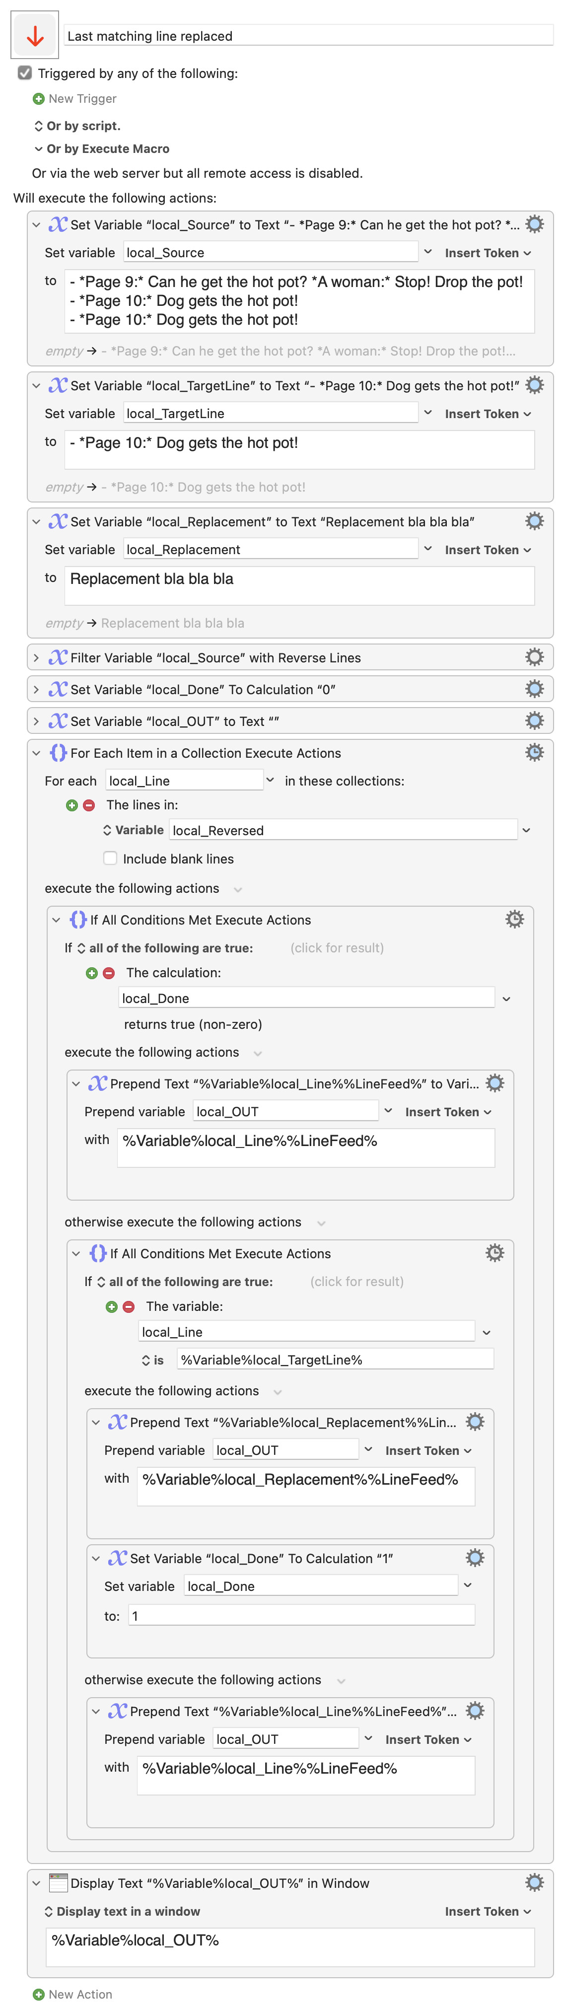Toggle the Or by script trigger selector
Screen dimensions: 564x2011
pos(38,126)
